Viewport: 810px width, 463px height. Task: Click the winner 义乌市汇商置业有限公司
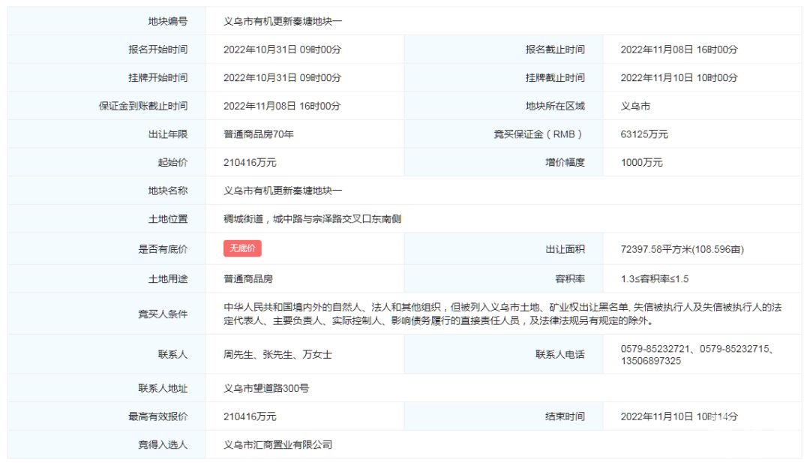click(277, 445)
